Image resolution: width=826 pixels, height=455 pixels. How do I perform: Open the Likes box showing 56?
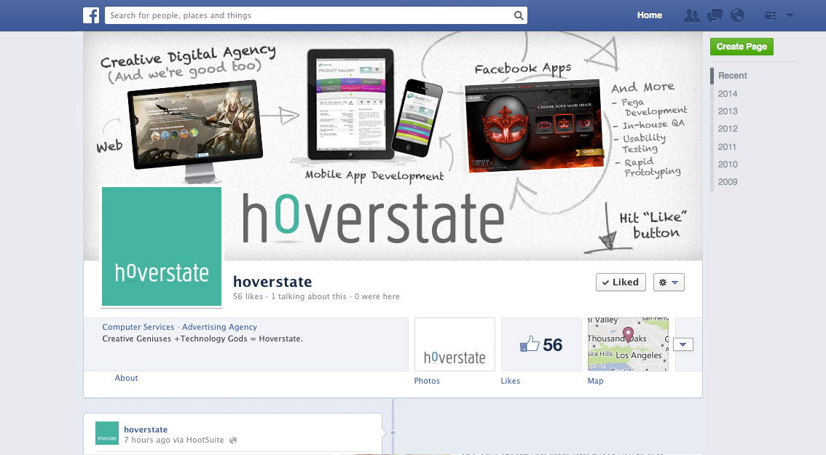click(x=541, y=344)
